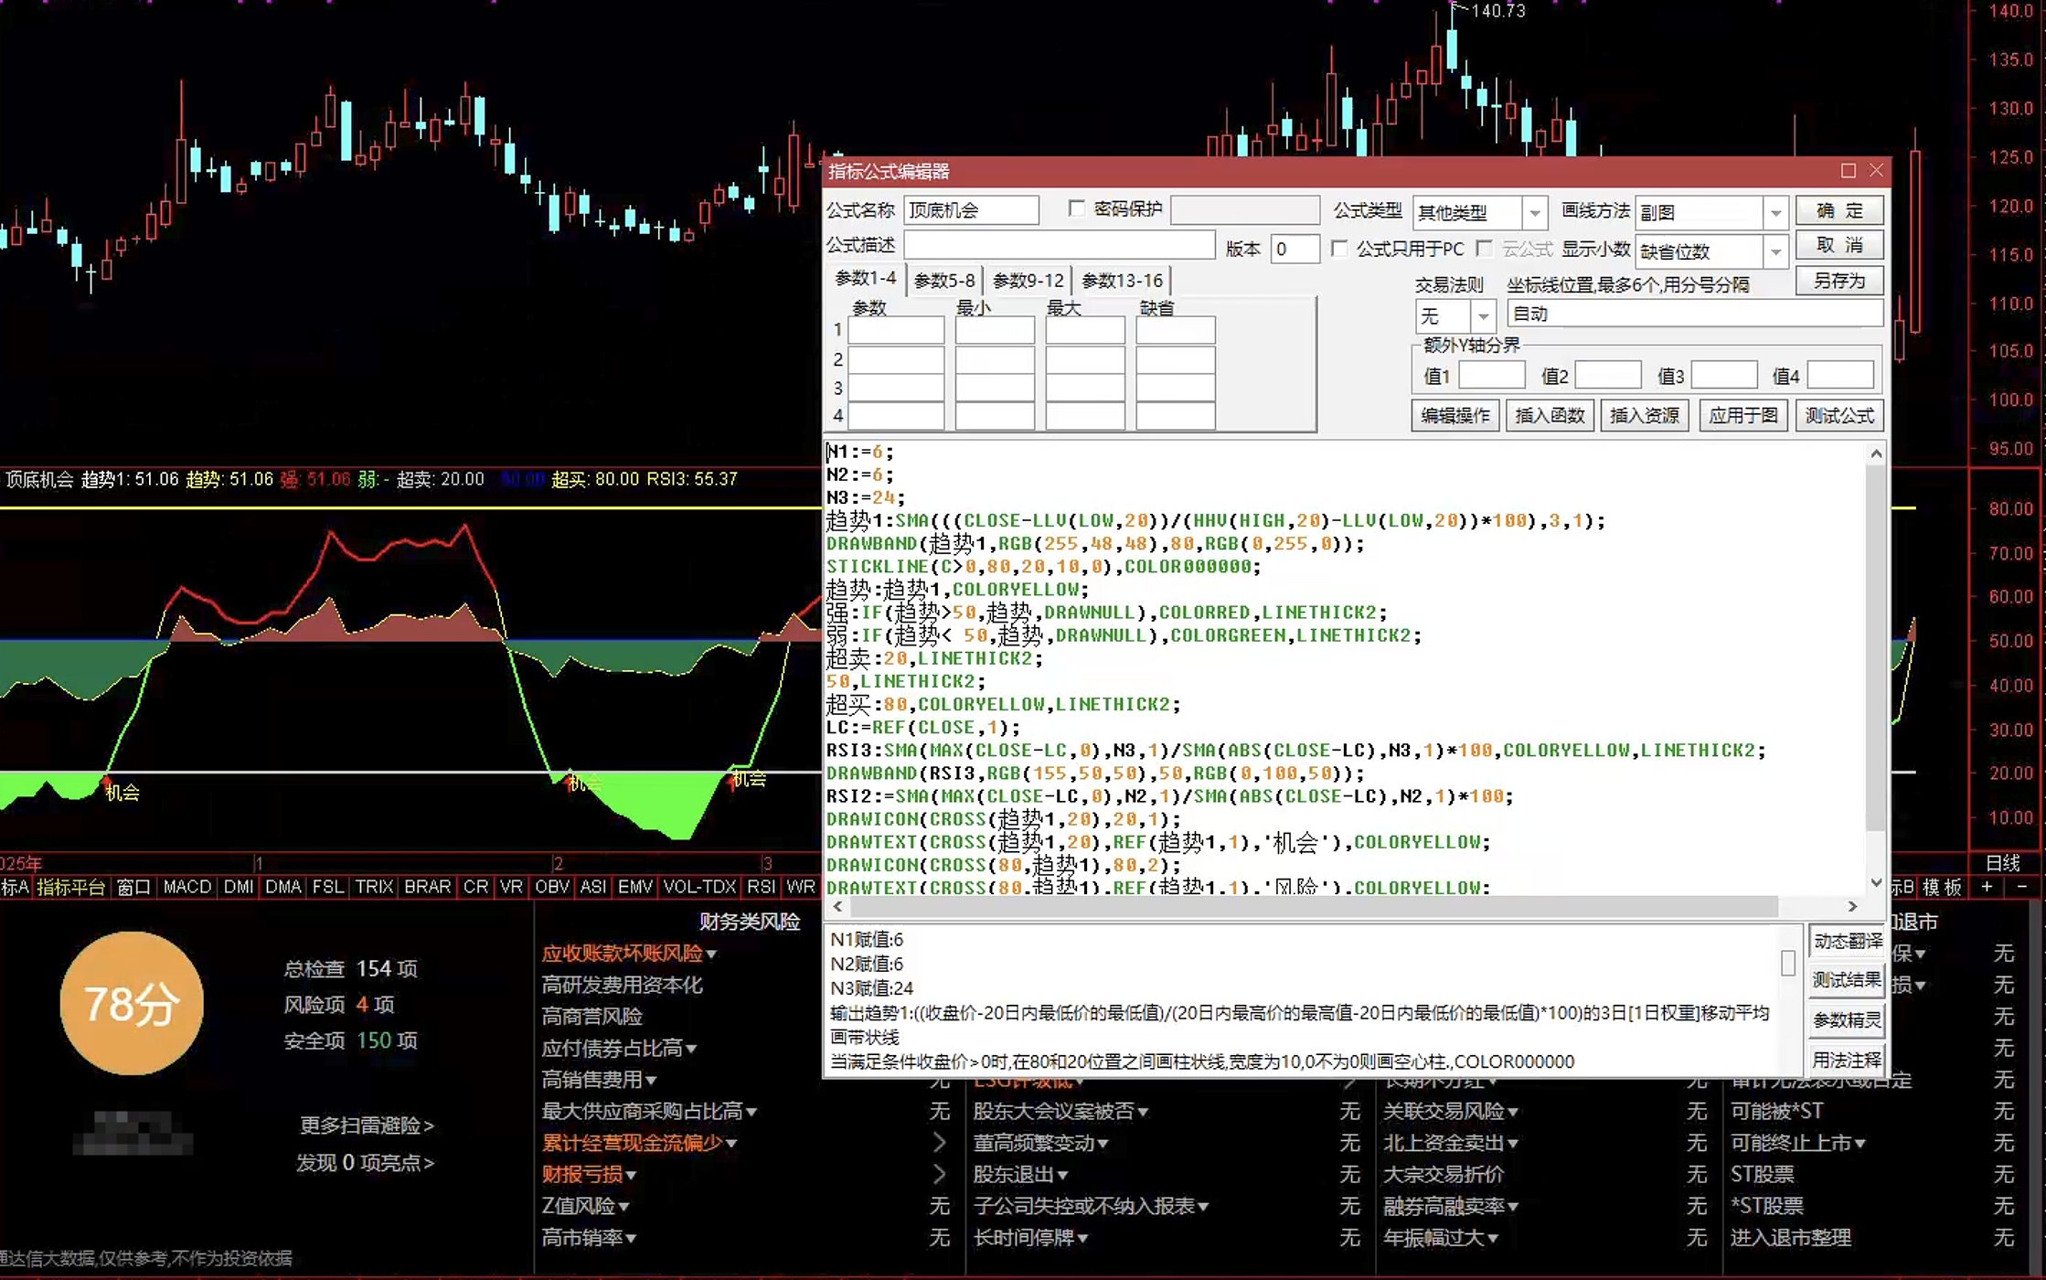
Task: Select the TRIX indicator tab
Action: pos(374,887)
